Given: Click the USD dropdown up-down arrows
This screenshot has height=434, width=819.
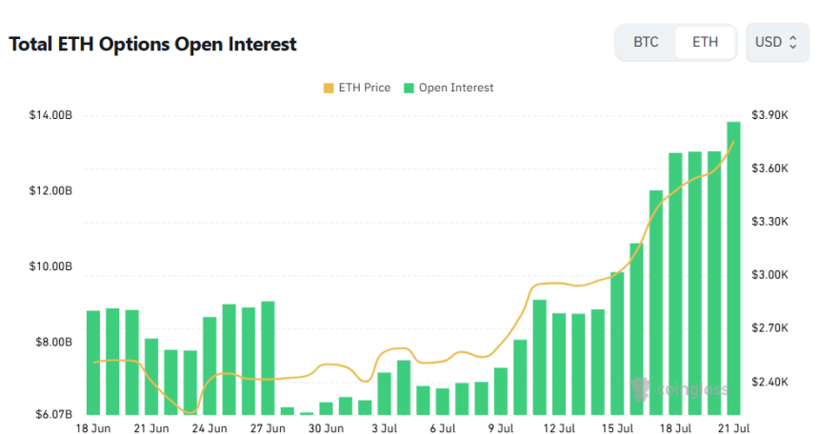Looking at the screenshot, I should tap(793, 42).
